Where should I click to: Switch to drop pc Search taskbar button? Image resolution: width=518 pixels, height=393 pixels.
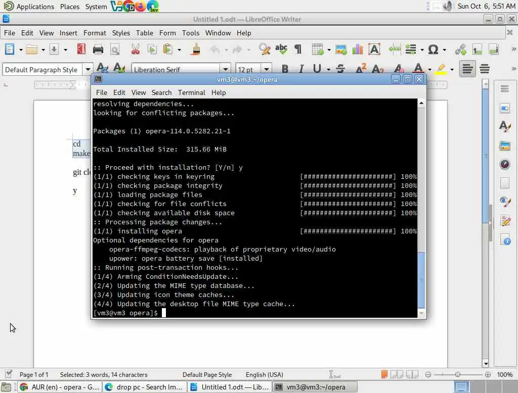click(x=144, y=387)
